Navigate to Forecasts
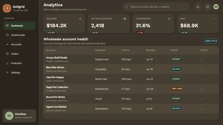 tap(19, 63)
